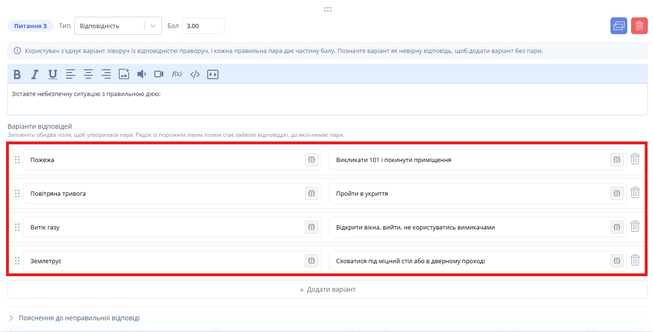Screen dimensions: 653x332
Task: Open formatting for Пожежа left field
Action: click(x=312, y=160)
